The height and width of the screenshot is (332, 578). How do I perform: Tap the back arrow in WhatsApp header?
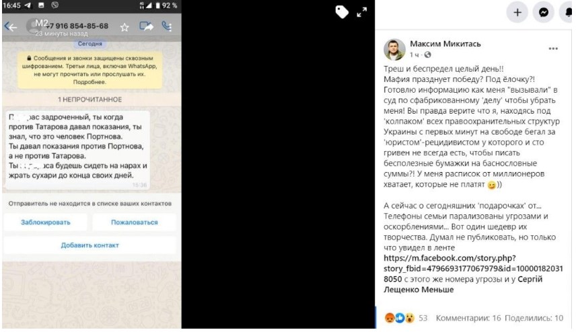pyautogui.click(x=11, y=27)
